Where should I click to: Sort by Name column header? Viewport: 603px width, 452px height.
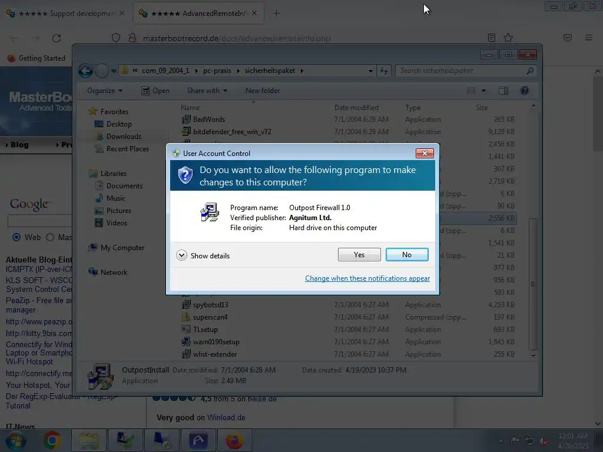click(190, 108)
